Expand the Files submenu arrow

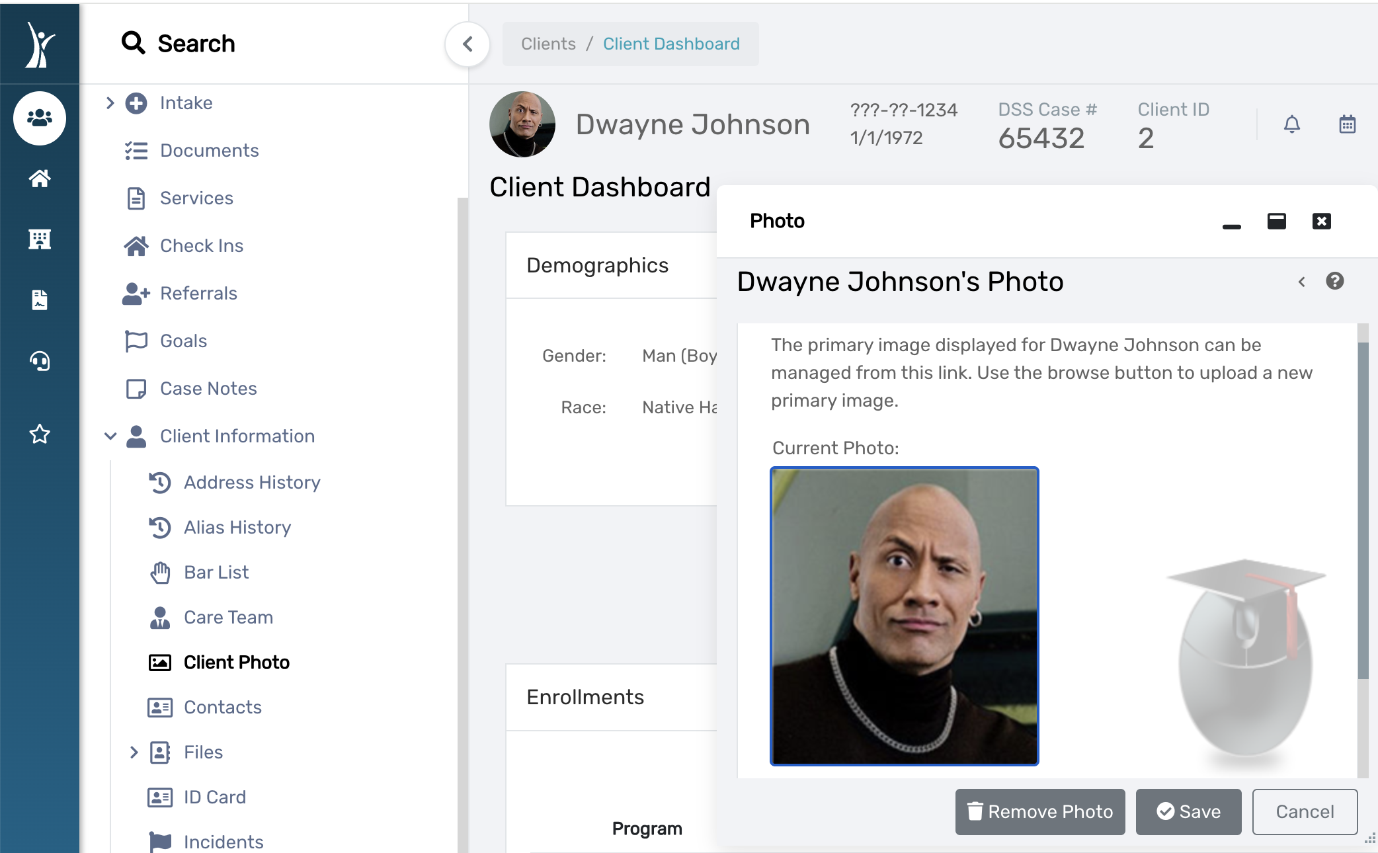pyautogui.click(x=134, y=752)
